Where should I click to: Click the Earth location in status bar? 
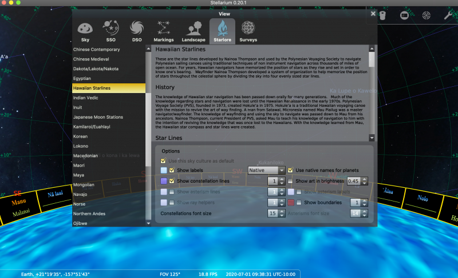[55, 274]
